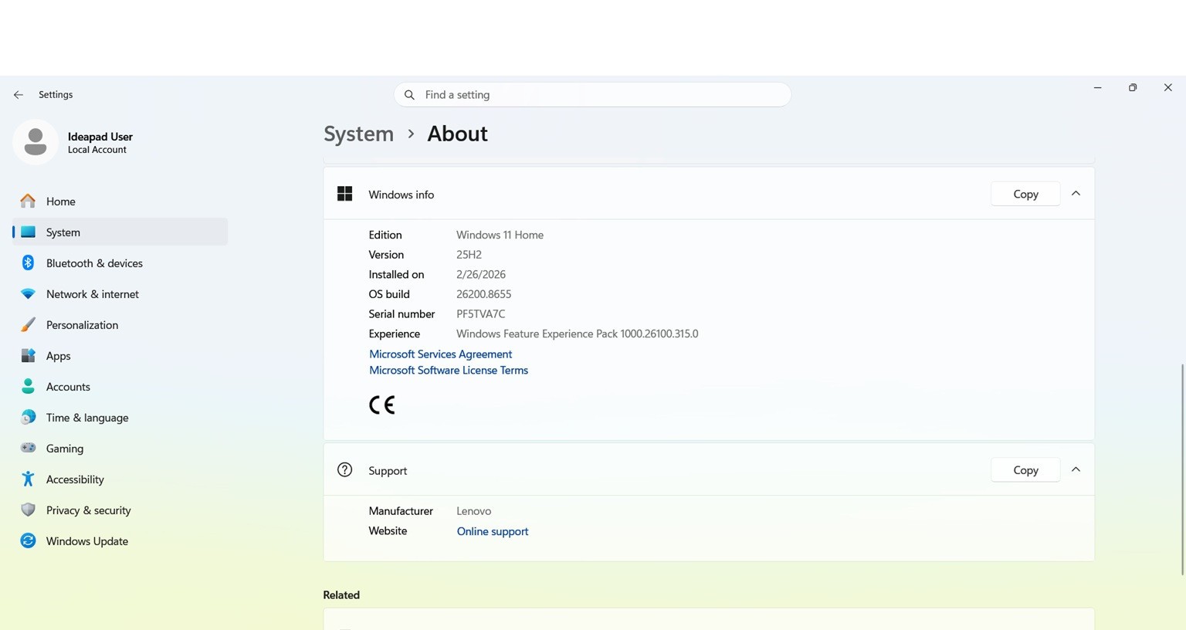
Task: Open Microsoft Services Agreement link
Action: click(440, 354)
